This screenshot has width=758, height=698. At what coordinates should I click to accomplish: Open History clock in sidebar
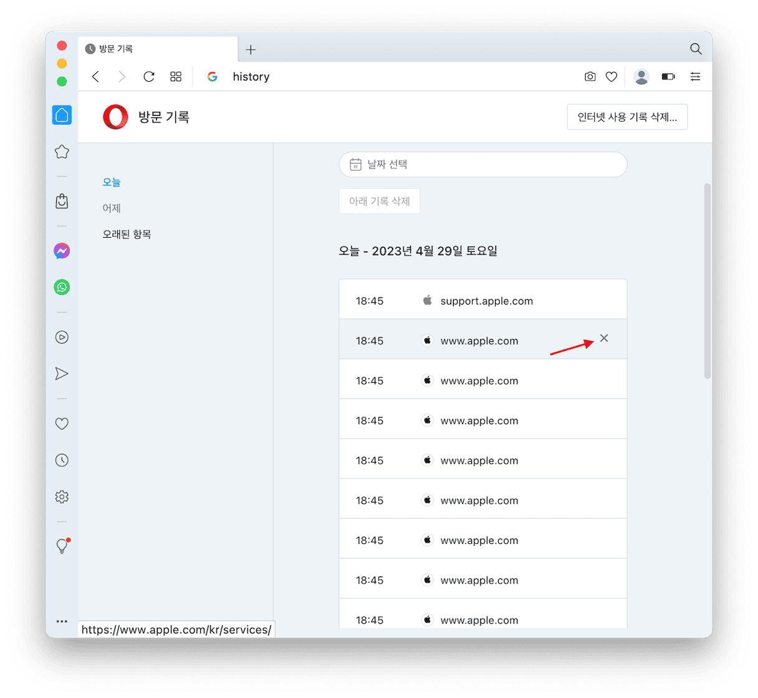click(x=62, y=460)
